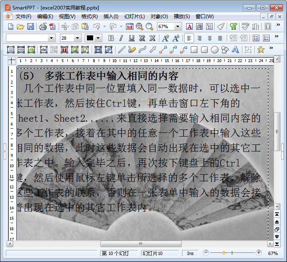Paste from the clipboard icon

[x=85, y=26]
